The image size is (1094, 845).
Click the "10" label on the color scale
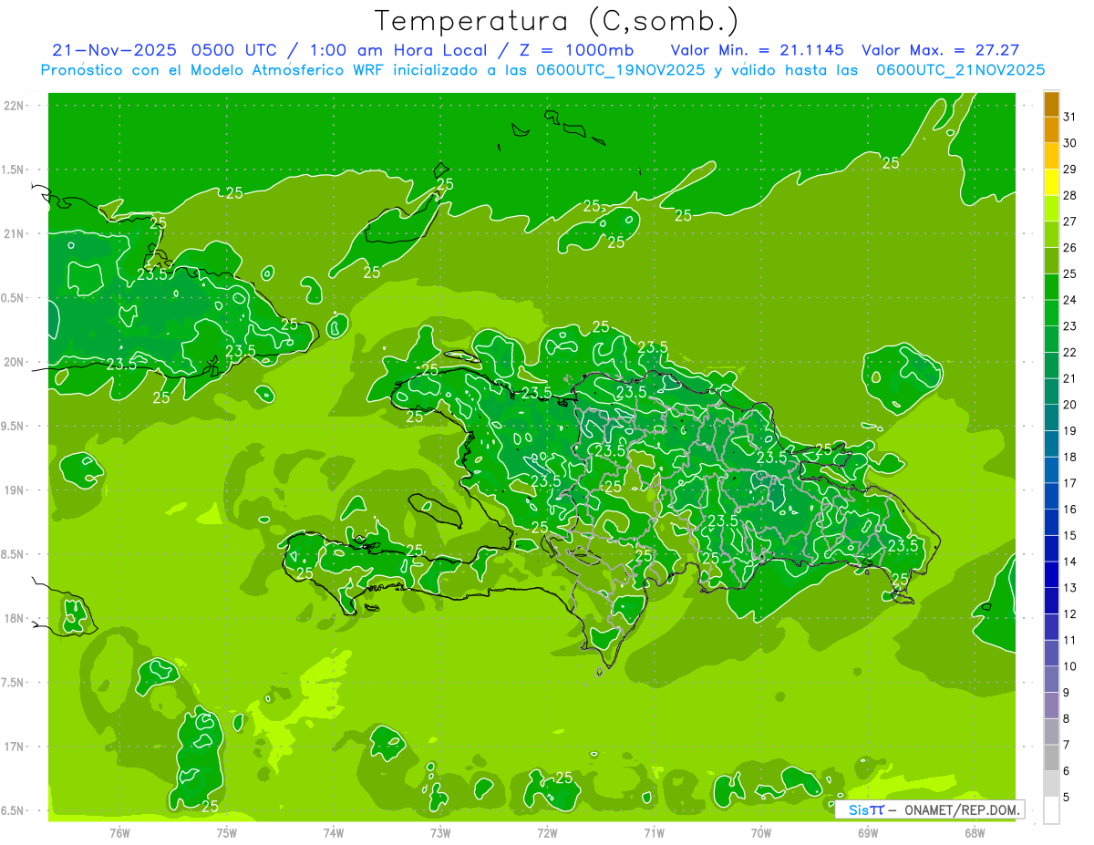point(1070,666)
